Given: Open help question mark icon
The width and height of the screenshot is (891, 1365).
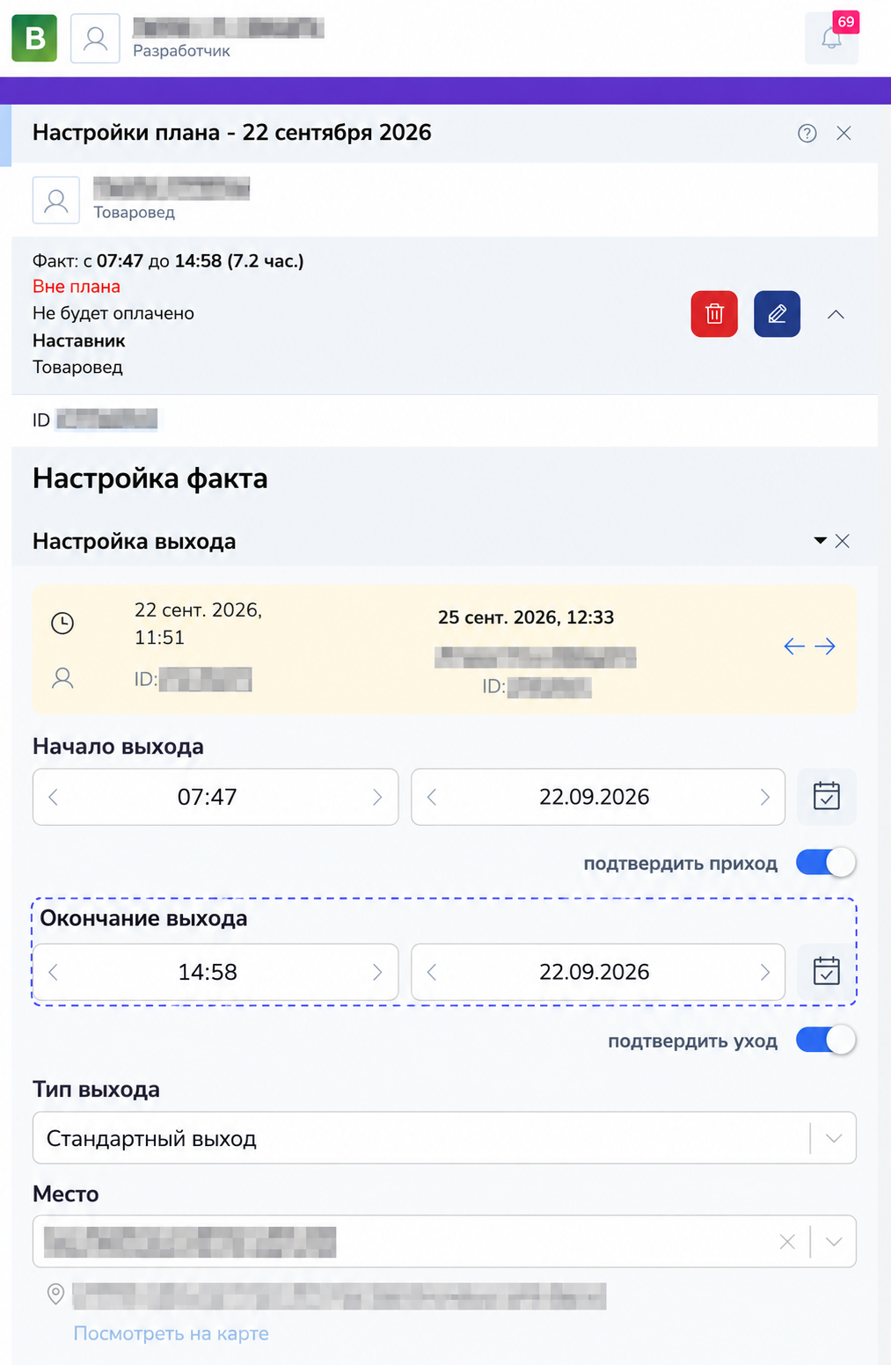Looking at the screenshot, I should [x=807, y=133].
